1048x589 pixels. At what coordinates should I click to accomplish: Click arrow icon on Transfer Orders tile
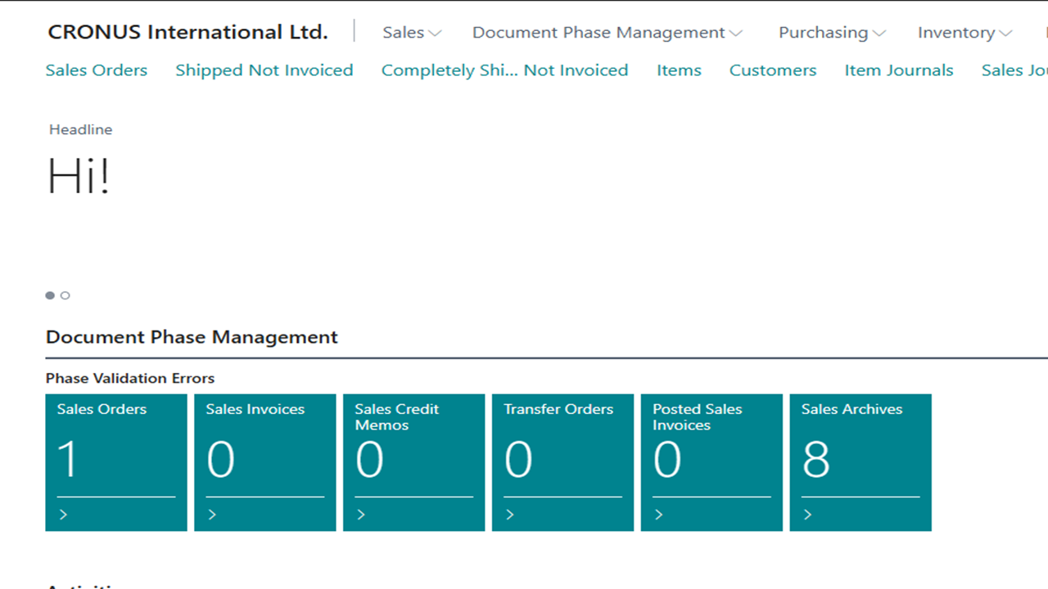pos(511,515)
